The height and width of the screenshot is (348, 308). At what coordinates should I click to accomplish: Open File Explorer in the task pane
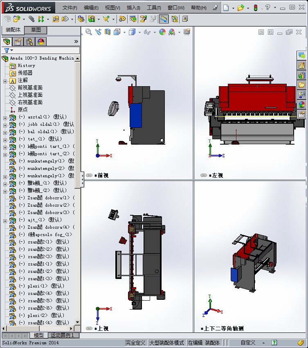pos(301,85)
